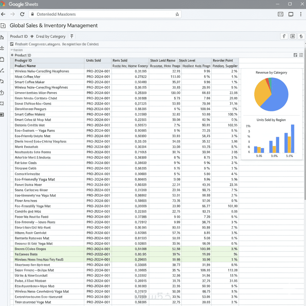Click the screen icon left of the three-dot menu
306x306 pixels.
(x=291, y=14)
